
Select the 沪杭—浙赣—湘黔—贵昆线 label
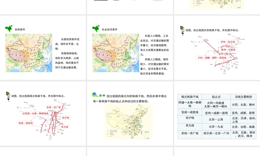coord(212,58)
